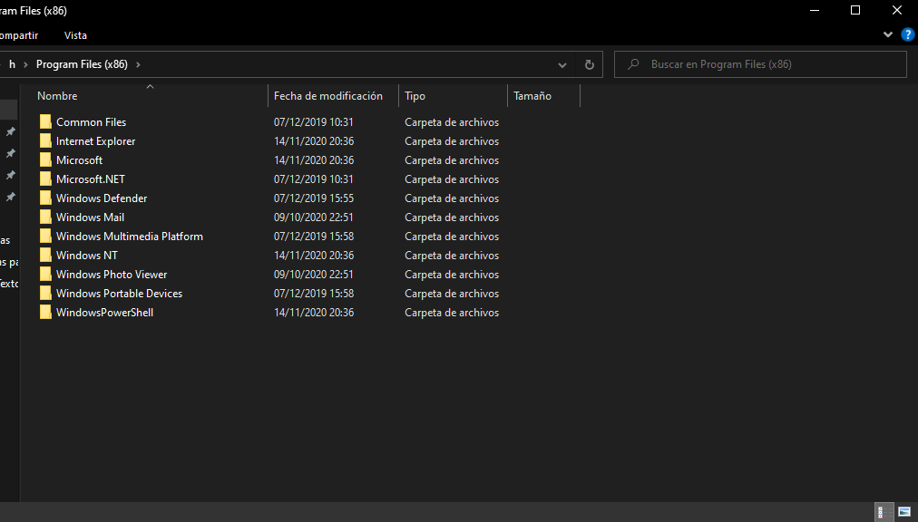Viewport: 918px width, 522px height.
Task: Sort by the Tamaño column header
Action: [x=532, y=96]
